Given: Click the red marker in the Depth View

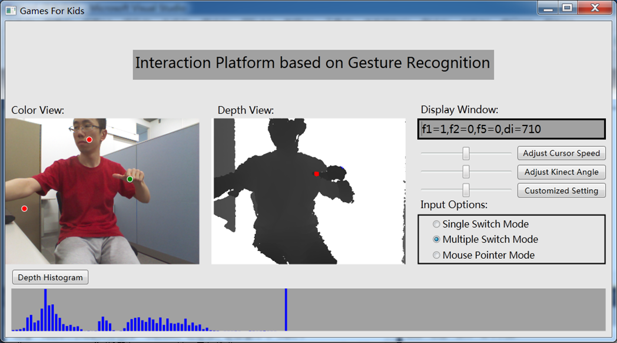Looking at the screenshot, I should coord(316,174).
